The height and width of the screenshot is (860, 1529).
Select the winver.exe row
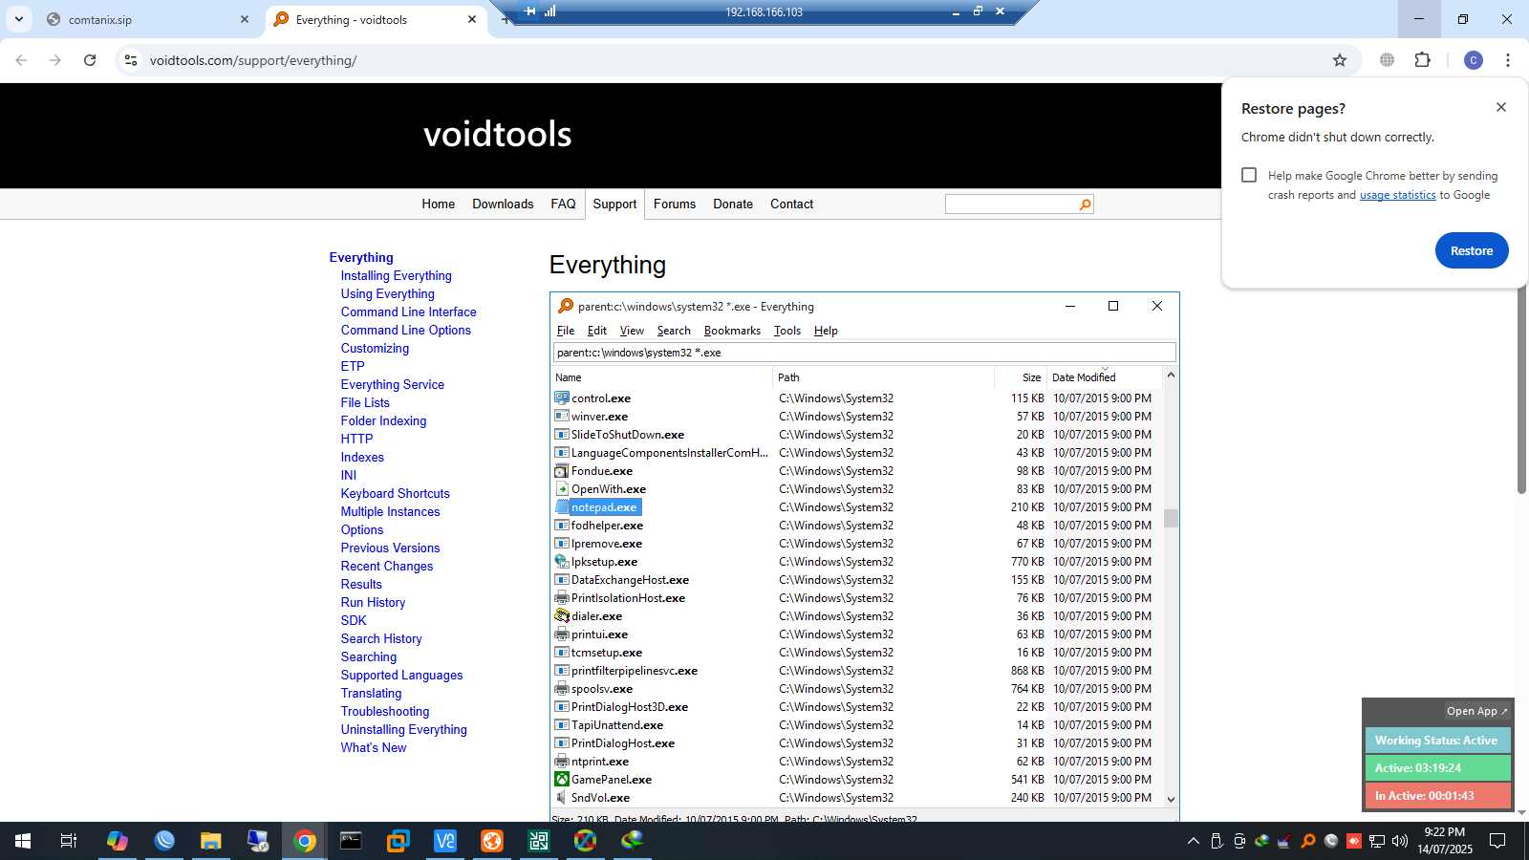pos(856,417)
